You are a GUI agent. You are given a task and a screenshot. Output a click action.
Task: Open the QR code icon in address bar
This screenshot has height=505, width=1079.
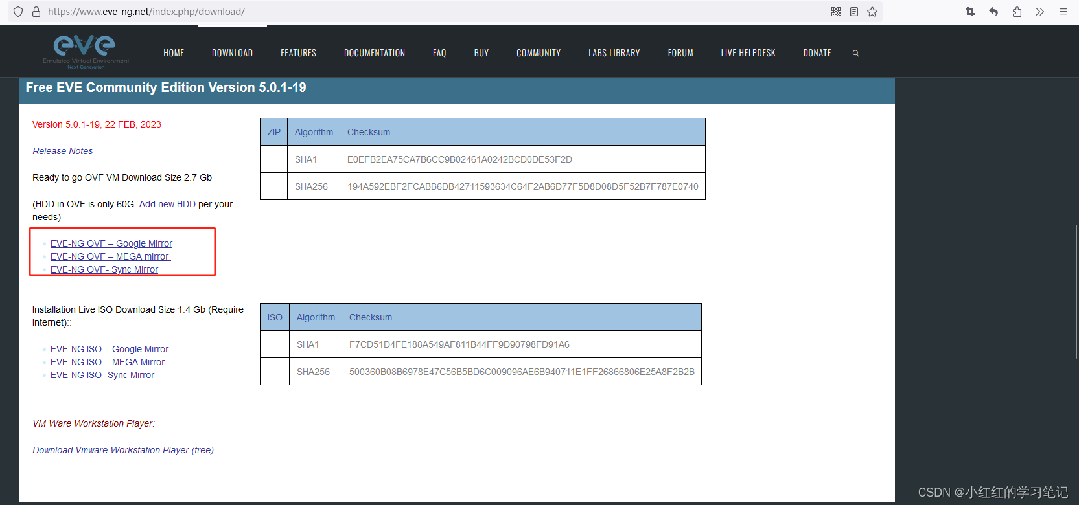click(836, 12)
